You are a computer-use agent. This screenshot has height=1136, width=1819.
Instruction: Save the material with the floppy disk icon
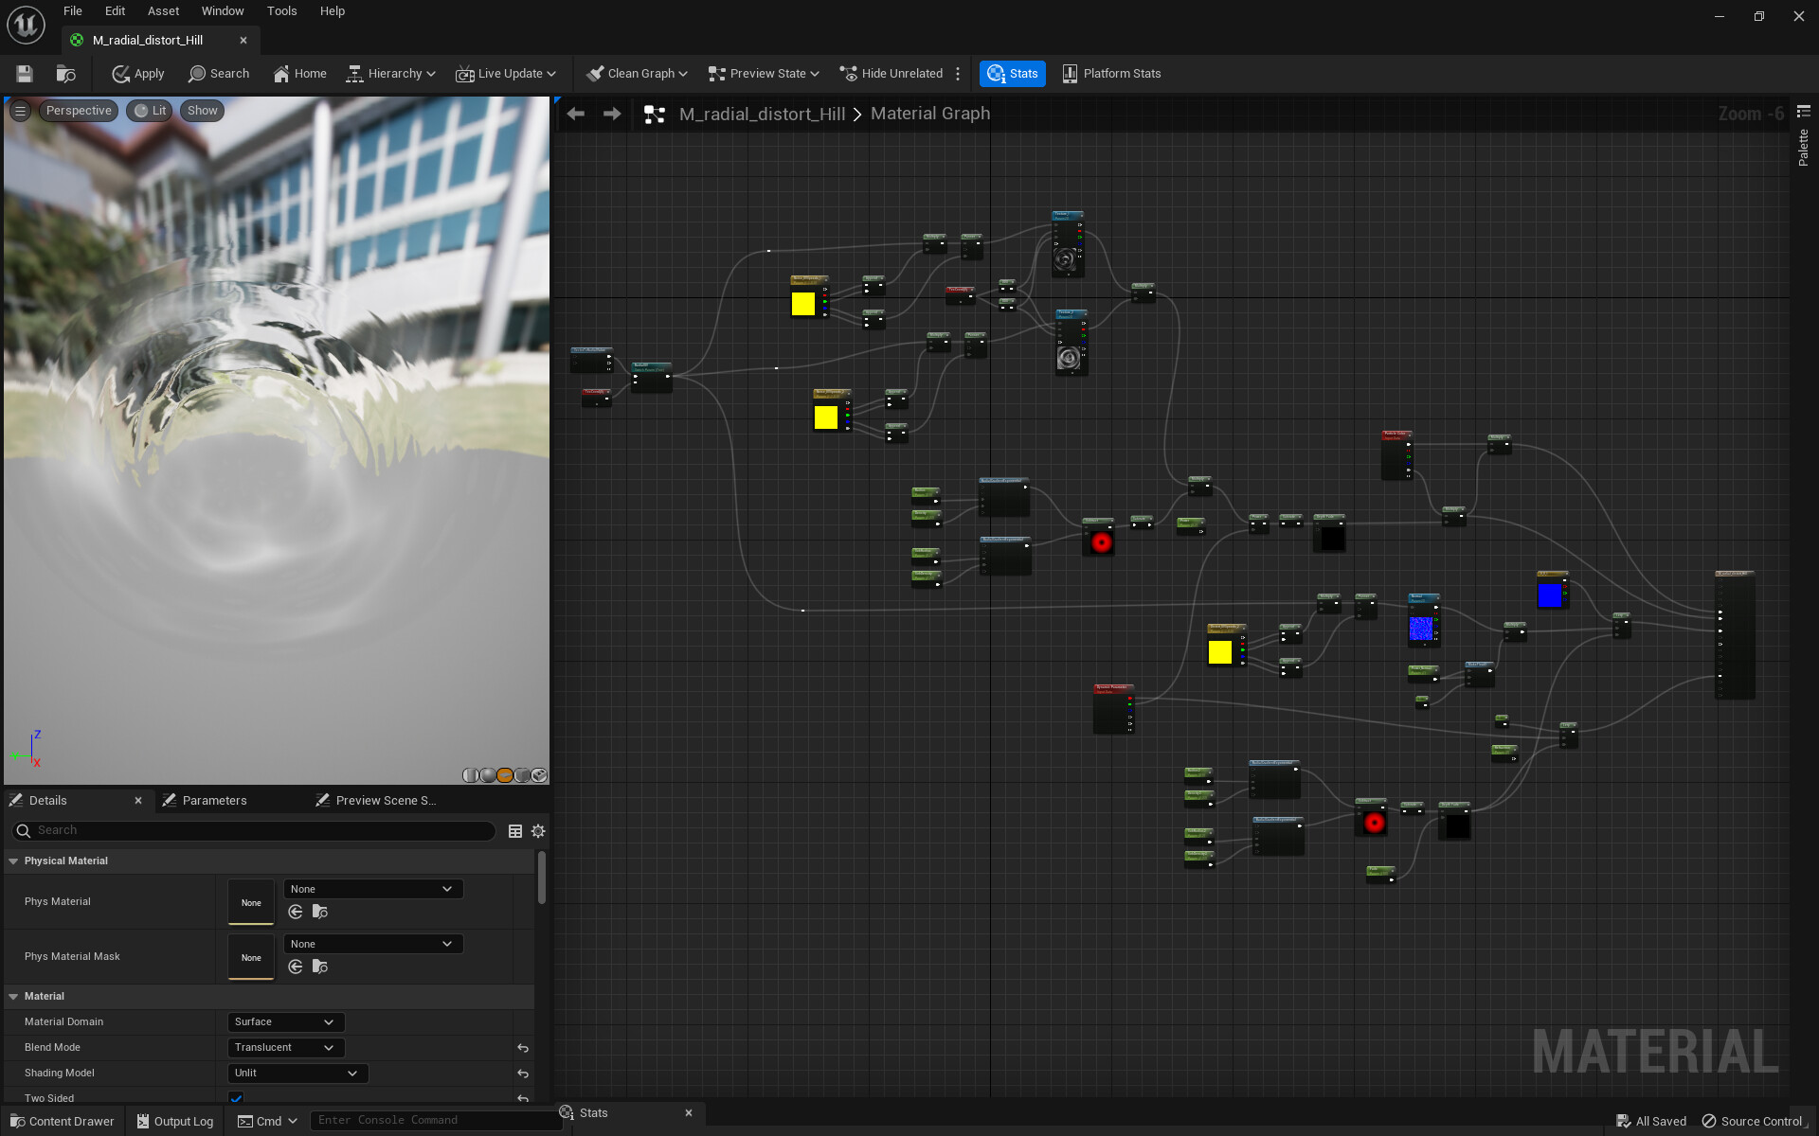[25, 74]
